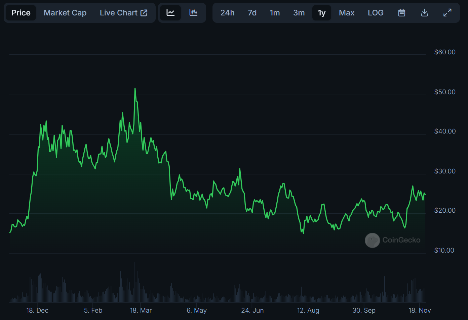Select the 24h time range
The width and height of the screenshot is (468, 320).
coord(228,13)
